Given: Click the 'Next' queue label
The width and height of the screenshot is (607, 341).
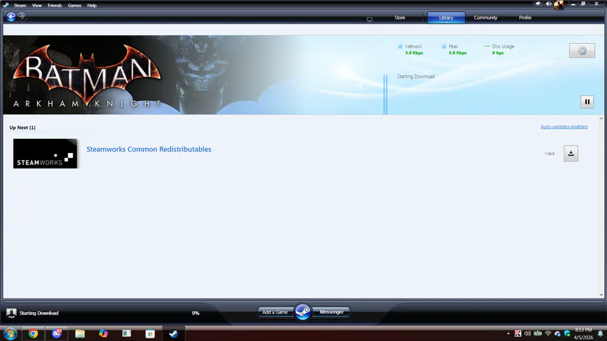Looking at the screenshot, I should [x=550, y=154].
